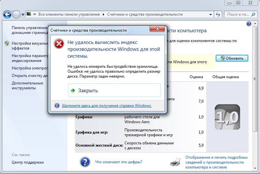
Task: Open Открыть очистку диска link
Action: [x=30, y=76]
